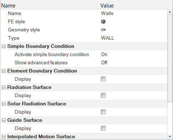Tick Display checkbox under Guide Surface

(103, 128)
